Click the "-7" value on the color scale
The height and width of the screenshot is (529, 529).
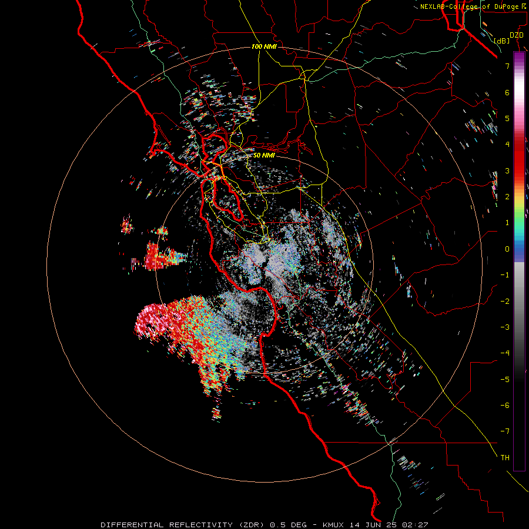click(505, 431)
